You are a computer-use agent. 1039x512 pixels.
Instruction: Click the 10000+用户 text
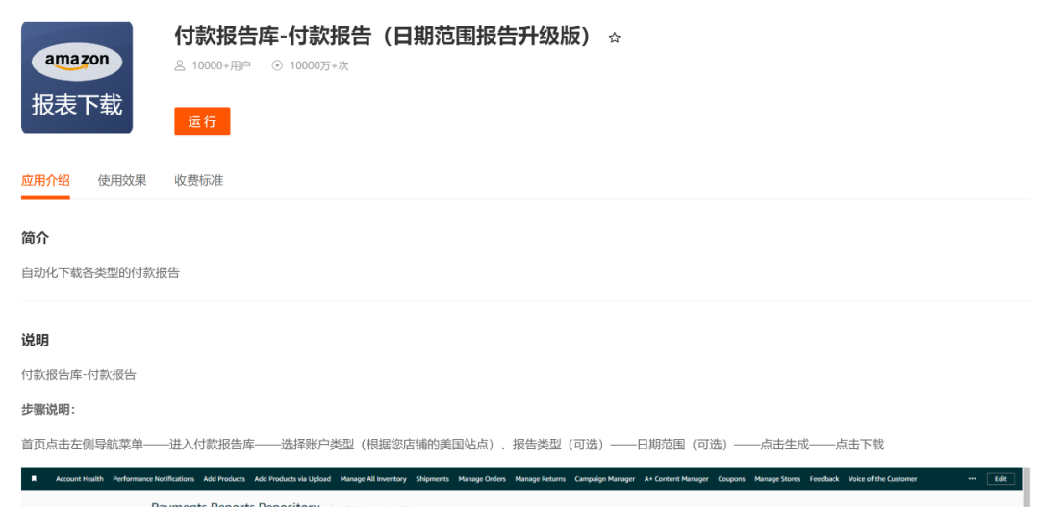point(221,65)
